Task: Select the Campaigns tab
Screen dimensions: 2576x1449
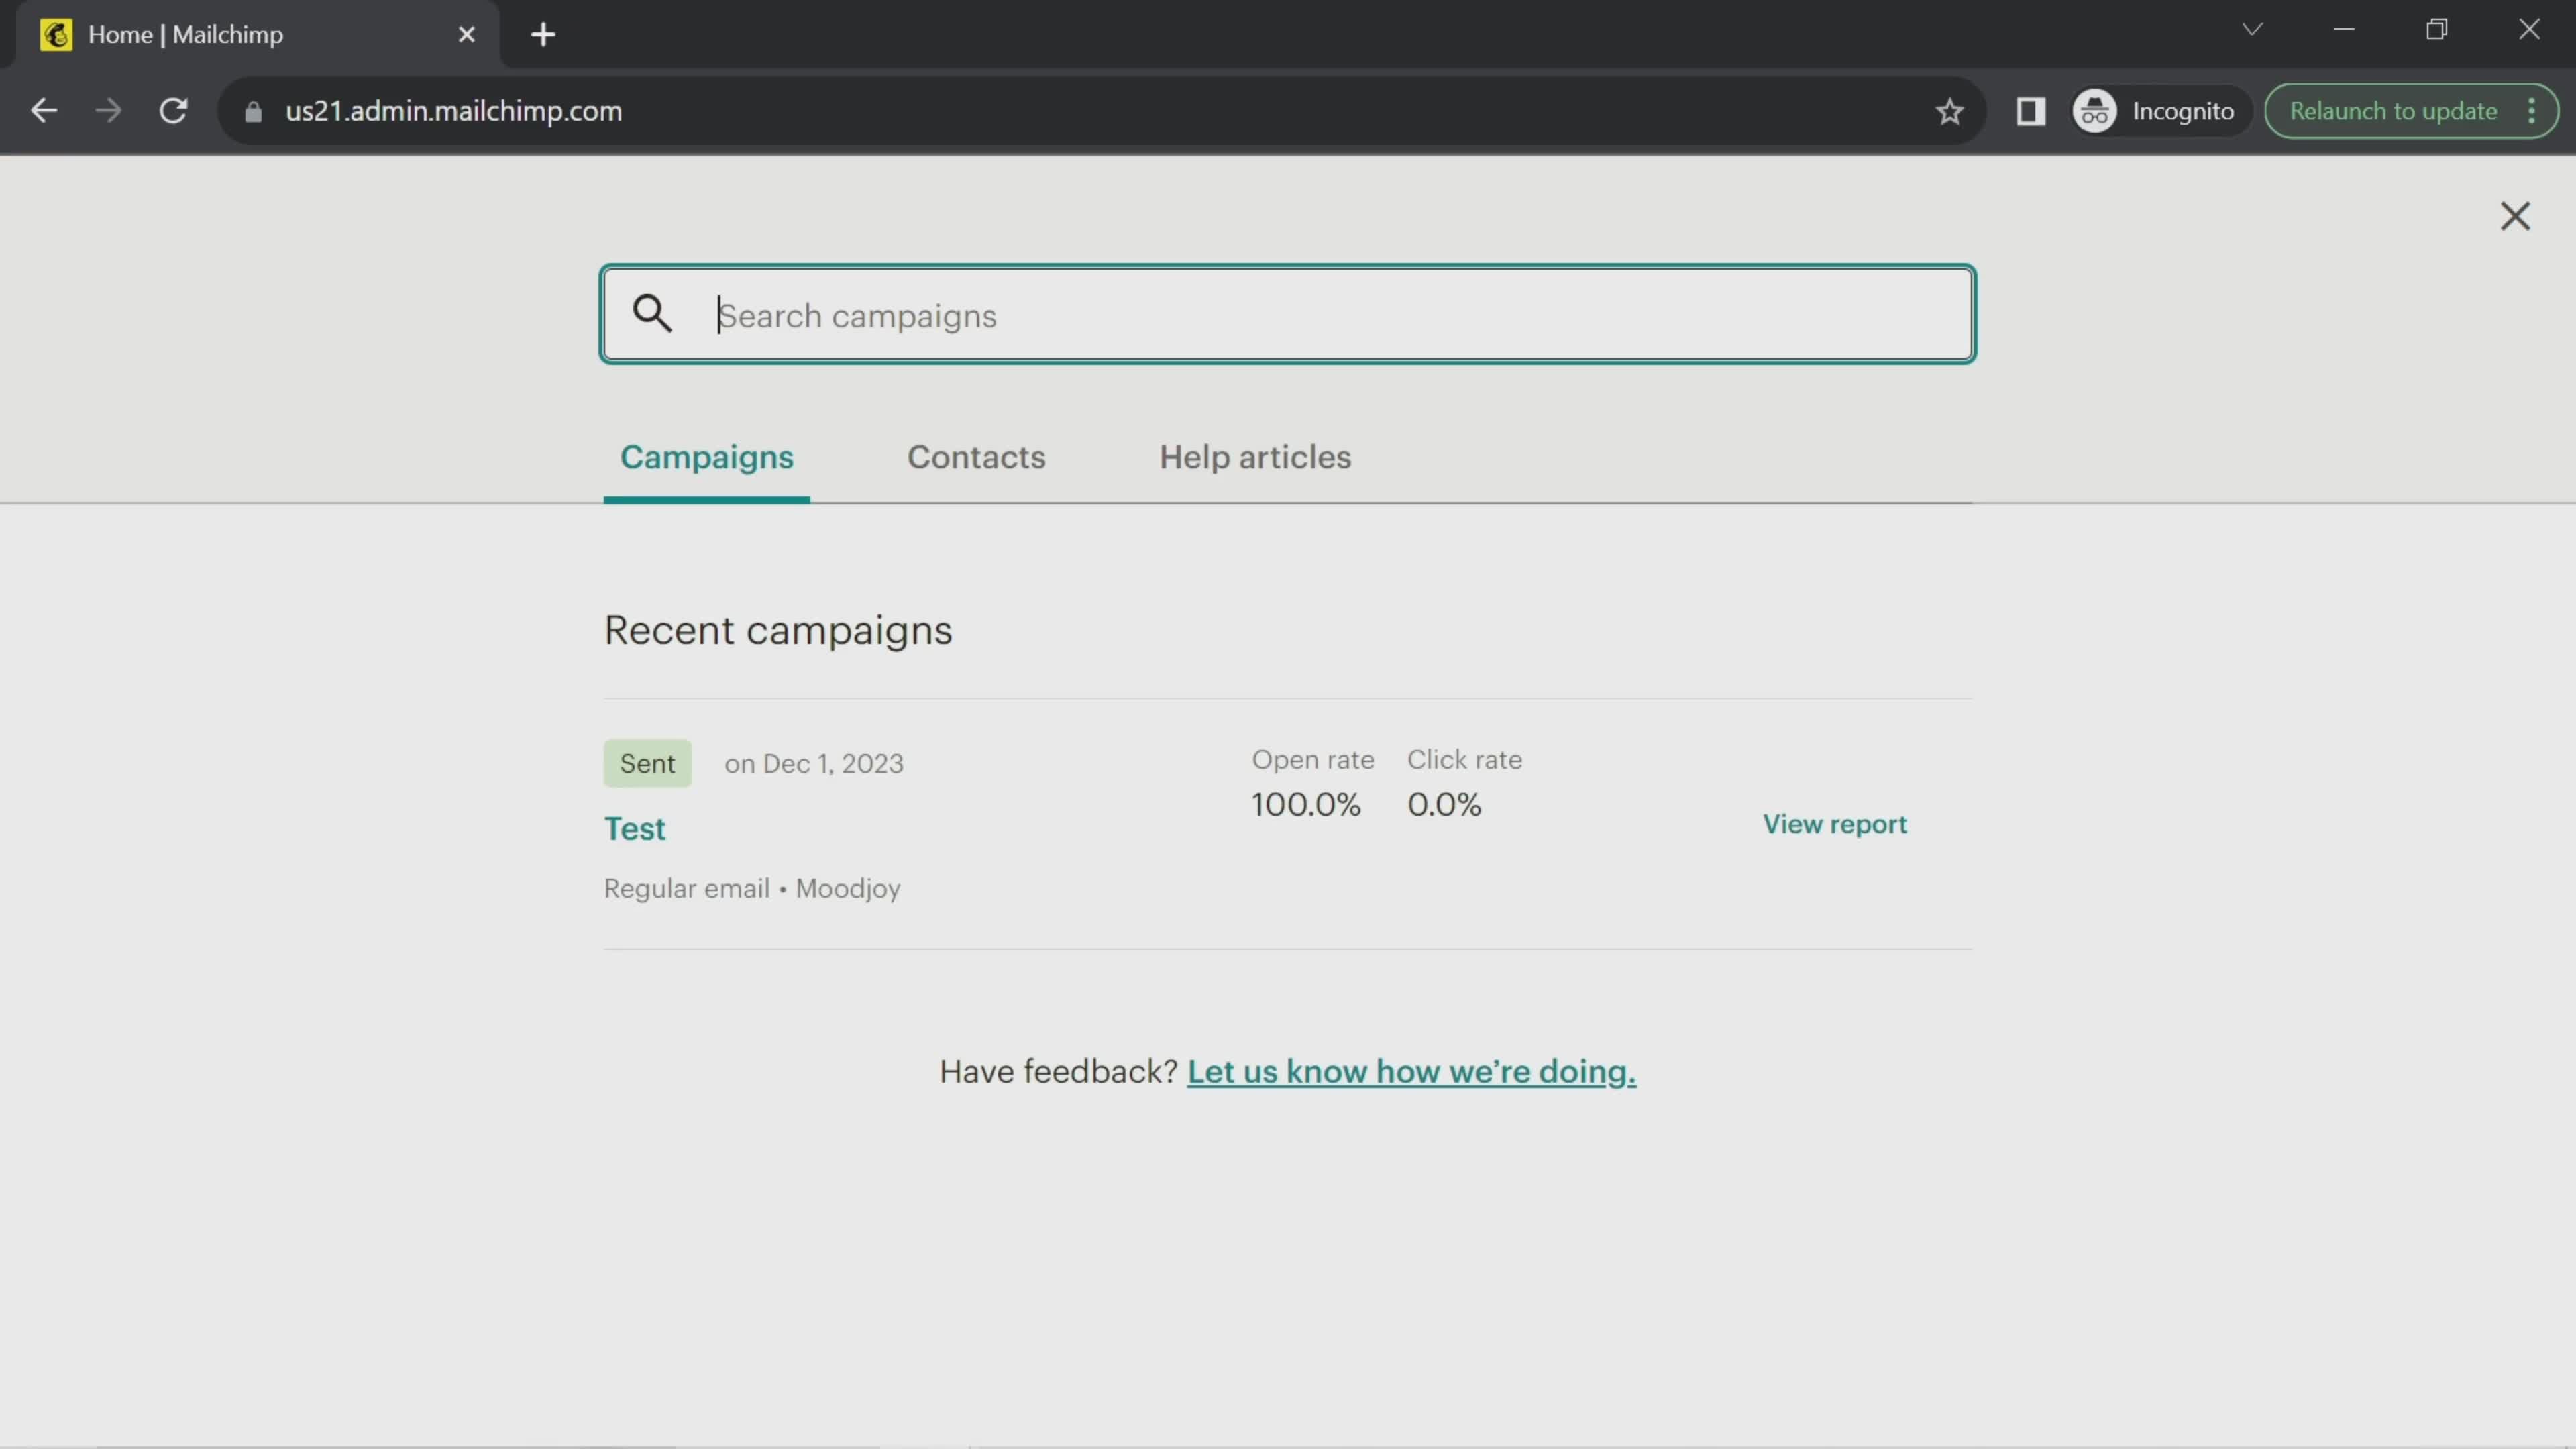Action: [706, 456]
